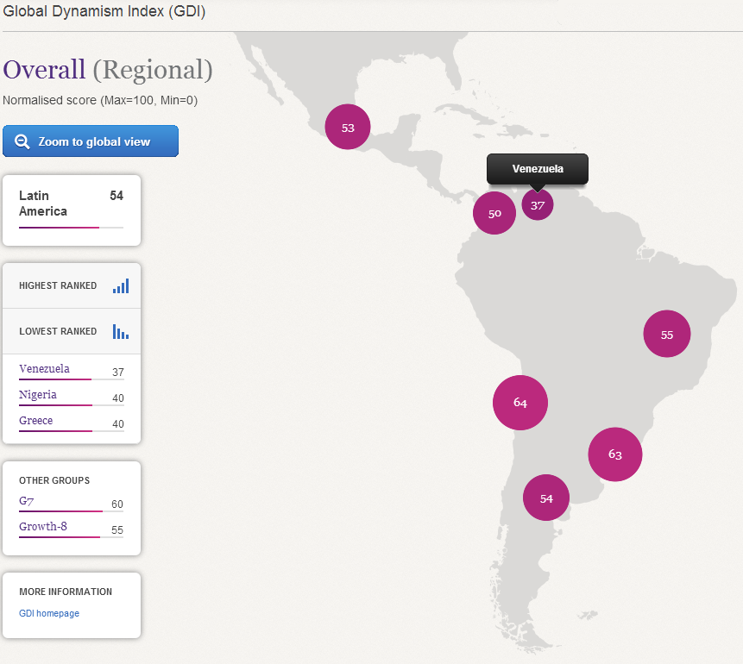Click the Venezuela bubble showing 37
This screenshot has width=743, height=664.
pyautogui.click(x=538, y=205)
